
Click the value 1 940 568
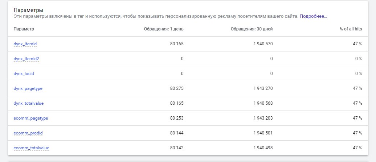point(263,103)
